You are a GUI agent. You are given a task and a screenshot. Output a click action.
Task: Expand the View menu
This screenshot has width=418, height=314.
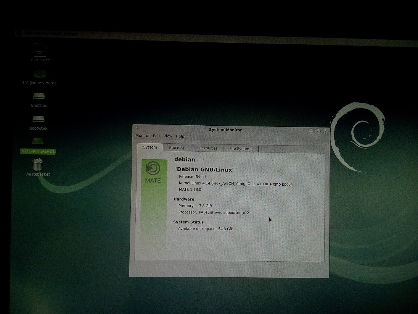[168, 136]
